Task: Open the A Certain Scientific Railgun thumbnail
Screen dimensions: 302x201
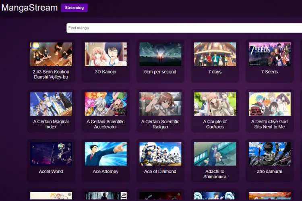Action: [160, 104]
